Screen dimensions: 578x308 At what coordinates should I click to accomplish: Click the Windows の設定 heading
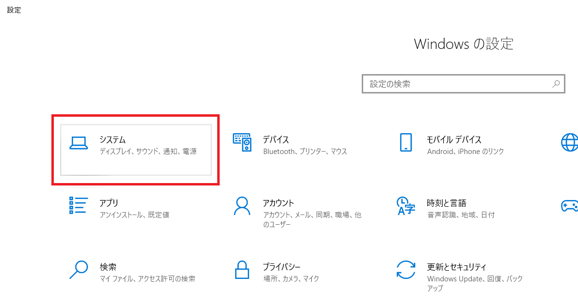tap(464, 44)
